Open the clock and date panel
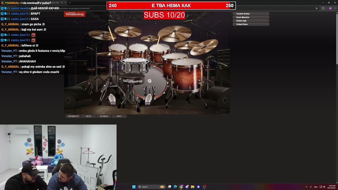 (x=332, y=187)
